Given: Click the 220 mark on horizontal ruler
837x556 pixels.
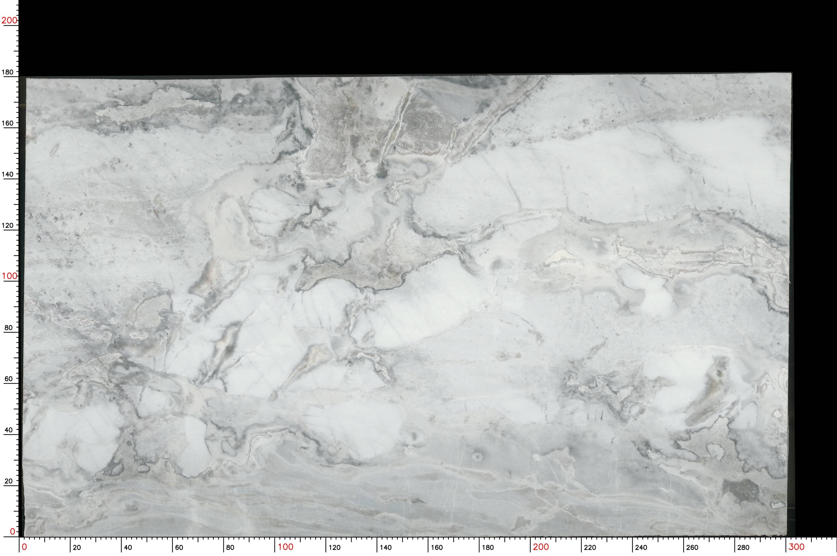Looking at the screenshot, I should coord(590,547).
